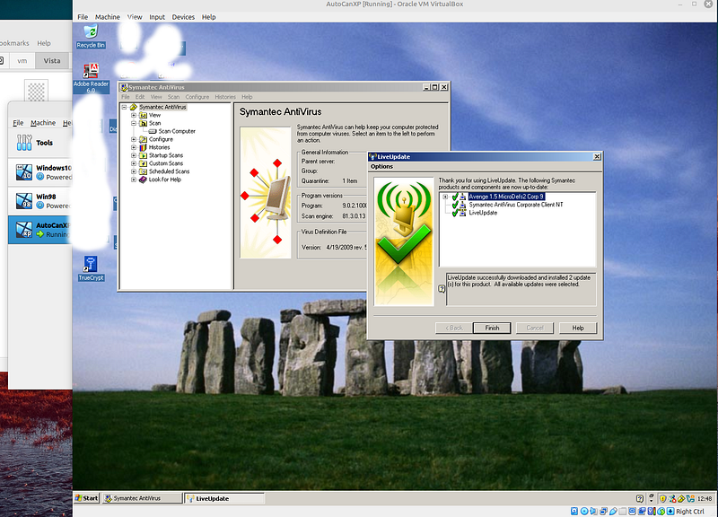The height and width of the screenshot is (517, 718).
Task: Click the Scheduled Scans folder icon
Action: point(143,171)
